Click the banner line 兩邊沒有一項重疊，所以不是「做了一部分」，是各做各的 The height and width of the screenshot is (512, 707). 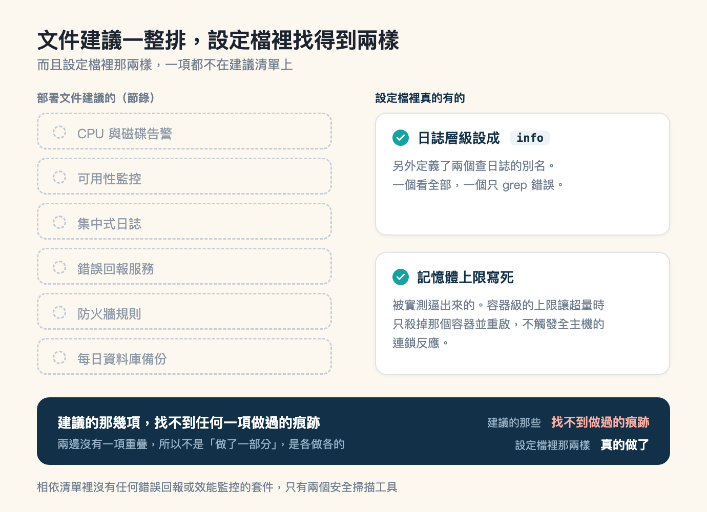pyautogui.click(x=201, y=444)
